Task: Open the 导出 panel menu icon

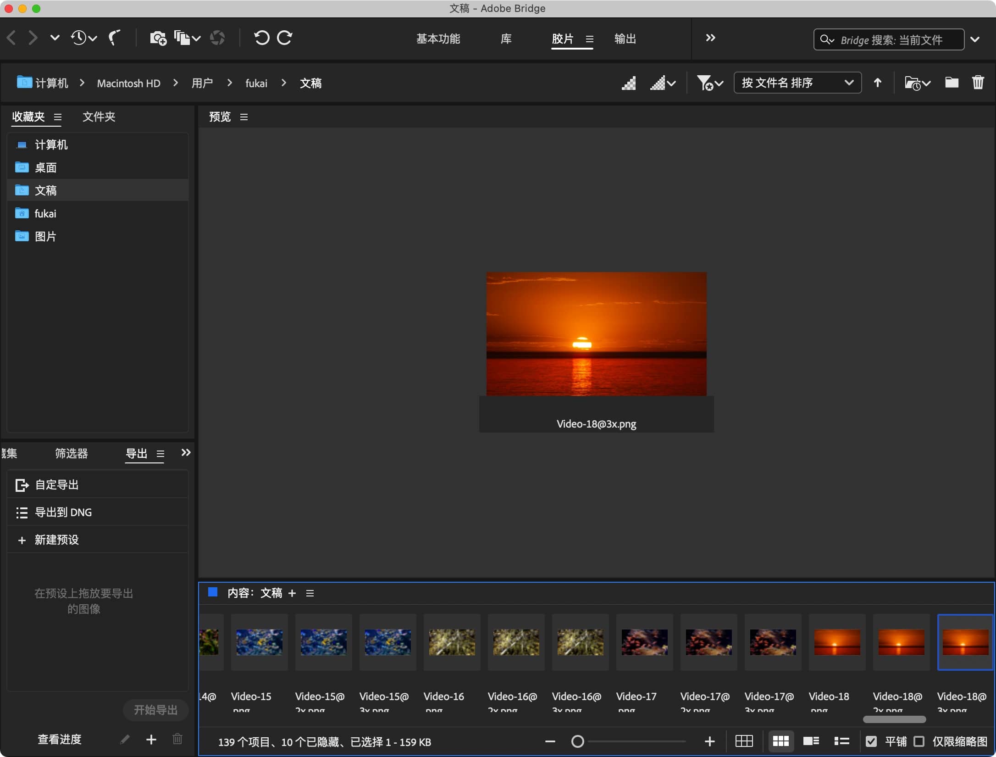Action: [160, 454]
